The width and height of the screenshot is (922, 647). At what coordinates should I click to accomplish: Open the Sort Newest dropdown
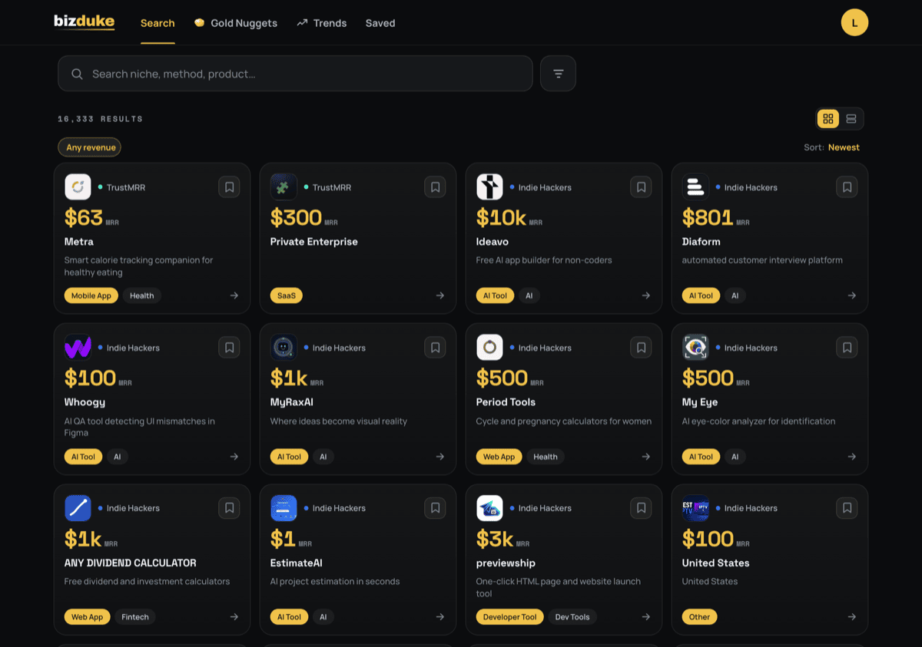coord(832,147)
